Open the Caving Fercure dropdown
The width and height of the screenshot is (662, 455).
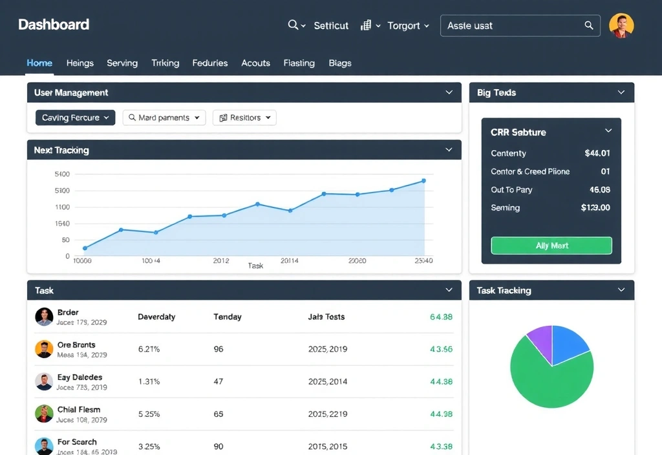coord(75,118)
